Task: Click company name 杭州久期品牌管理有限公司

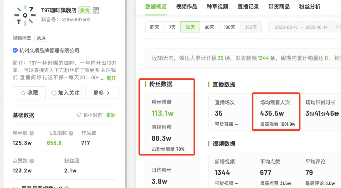Action: tap(49, 50)
